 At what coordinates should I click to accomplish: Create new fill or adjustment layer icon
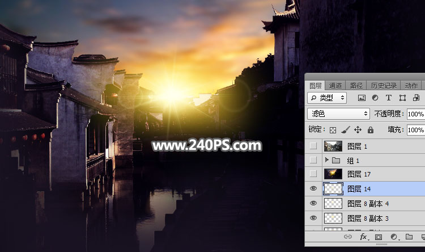pyautogui.click(x=394, y=237)
